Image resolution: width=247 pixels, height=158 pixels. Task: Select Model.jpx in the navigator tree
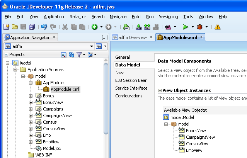point(52,148)
